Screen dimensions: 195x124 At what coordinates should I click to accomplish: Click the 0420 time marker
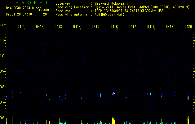188,27
